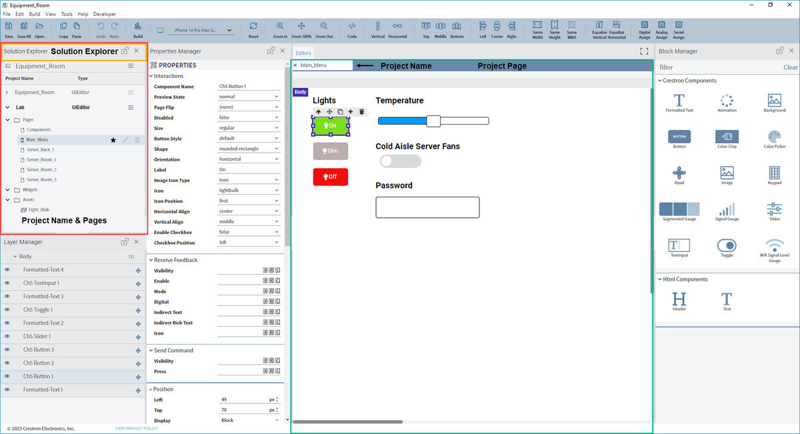Toggle visibility of Ch5 Button 3 layer
800x434 pixels.
tap(7, 350)
